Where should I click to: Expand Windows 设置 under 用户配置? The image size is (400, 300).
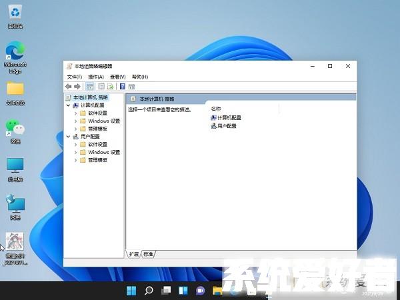click(75, 152)
